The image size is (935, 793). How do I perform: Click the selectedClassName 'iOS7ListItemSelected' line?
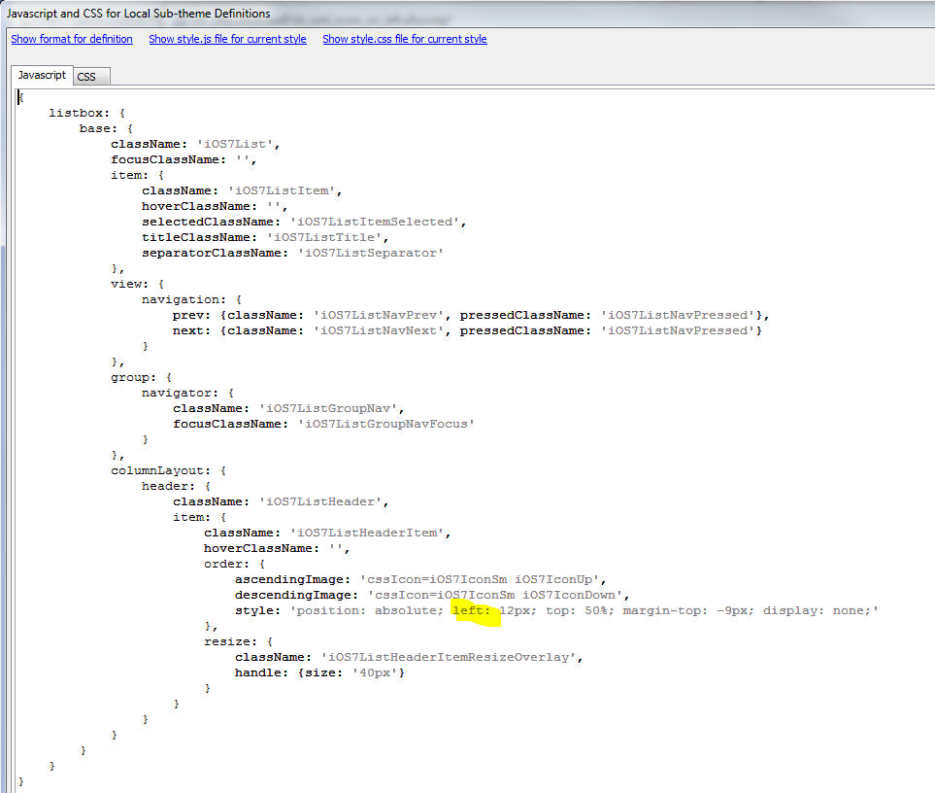point(304,222)
